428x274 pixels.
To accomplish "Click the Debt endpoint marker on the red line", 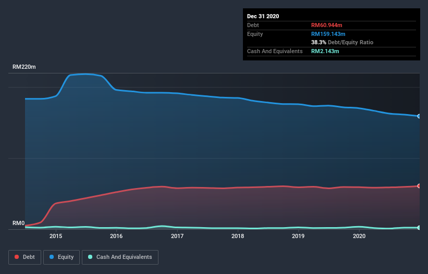I will [x=419, y=186].
